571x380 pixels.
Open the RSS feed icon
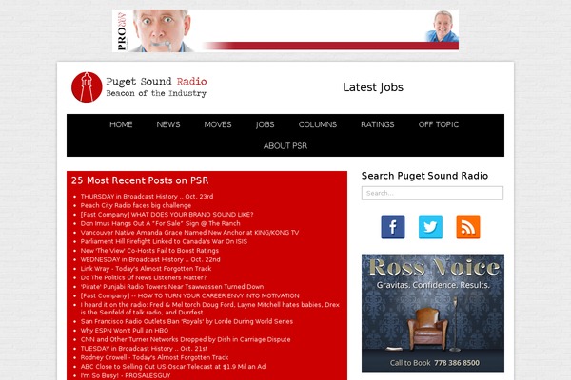click(x=468, y=227)
